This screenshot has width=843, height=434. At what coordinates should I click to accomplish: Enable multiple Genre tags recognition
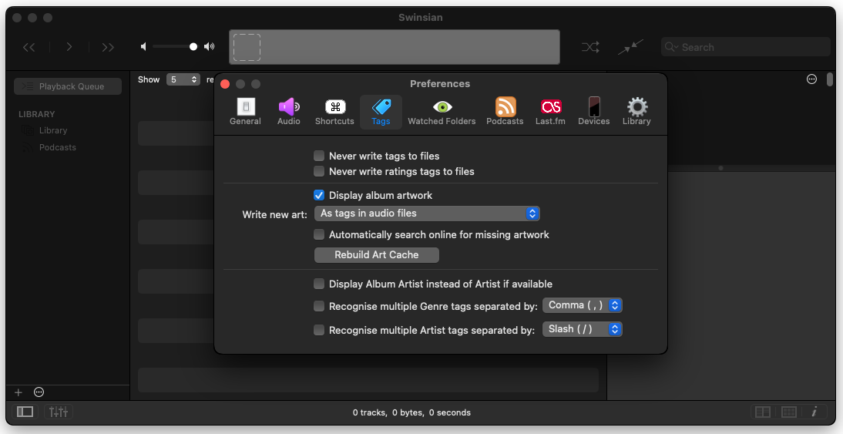tap(319, 307)
